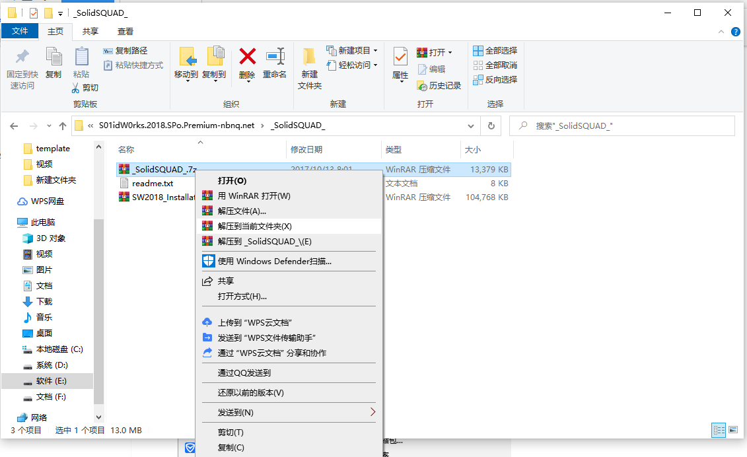Click the Name column header
Viewport: 747px width, 457px height.
pyautogui.click(x=200, y=150)
